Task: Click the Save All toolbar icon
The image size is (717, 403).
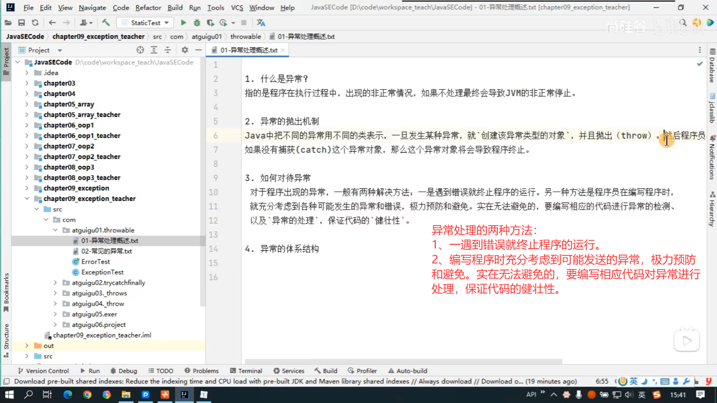Action: (x=22, y=23)
